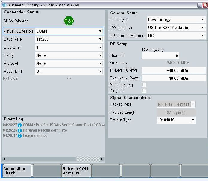Open the Reset EUT dropdown set to On

coord(69,71)
